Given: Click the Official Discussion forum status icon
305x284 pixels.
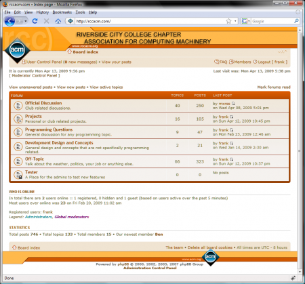Looking at the screenshot, I should 18,106.
